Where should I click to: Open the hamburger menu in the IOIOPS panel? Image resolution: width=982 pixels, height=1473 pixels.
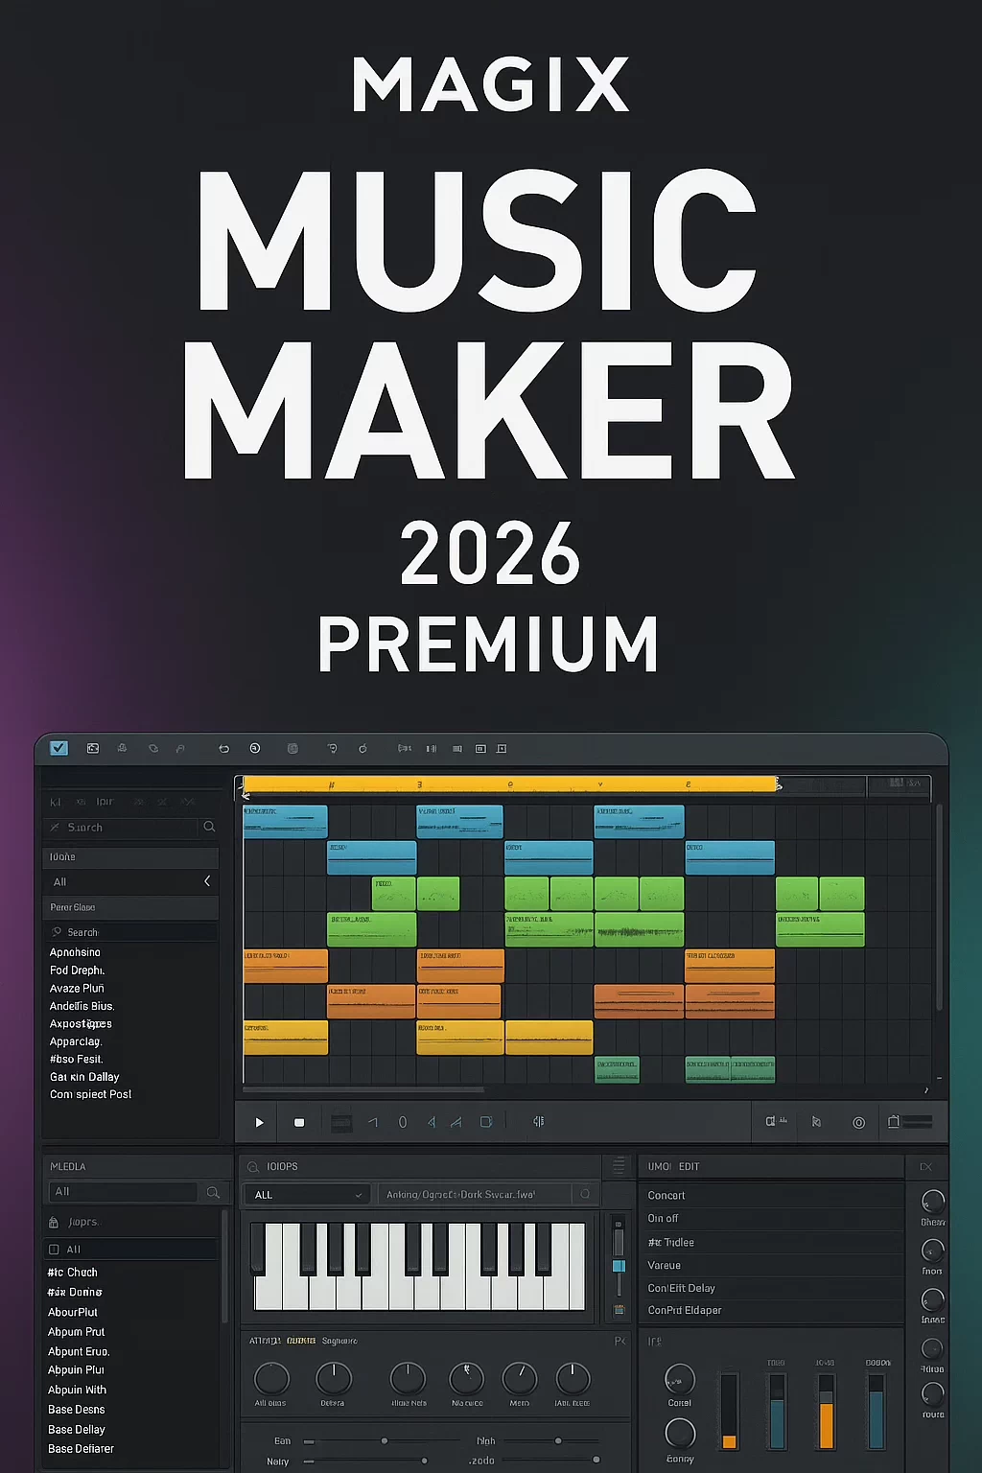coord(619,1166)
